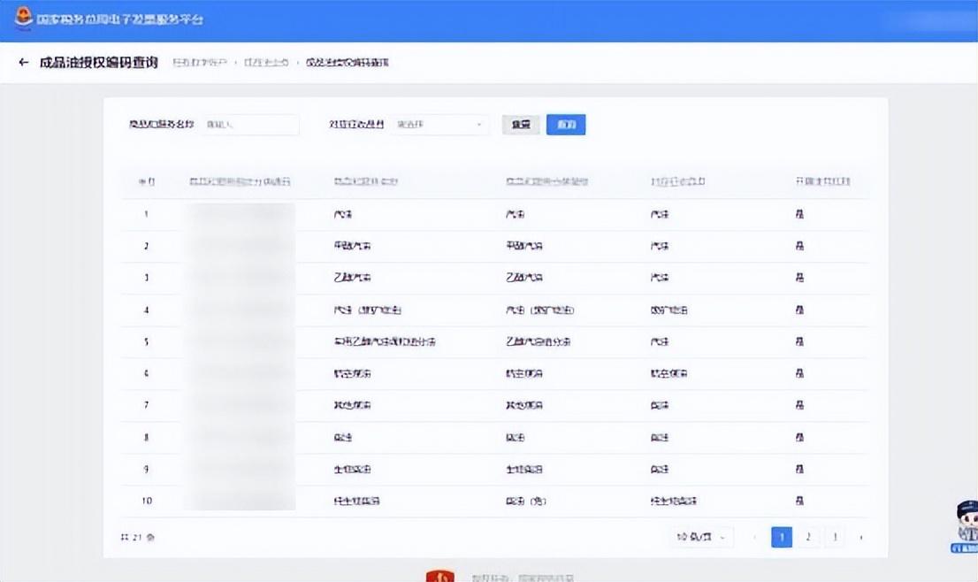This screenshot has height=582, width=978.
Task: Select row 4 汽油 (煤矿油田) entry
Action: (366, 310)
